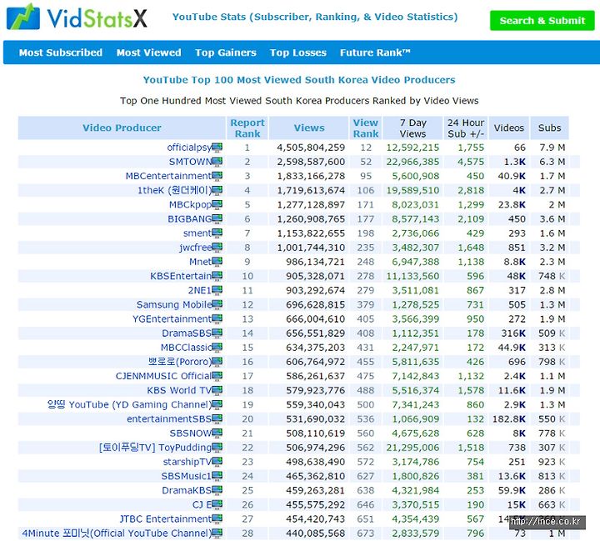Open the YGEntertainment producer link
The width and height of the screenshot is (600, 541).
[172, 319]
